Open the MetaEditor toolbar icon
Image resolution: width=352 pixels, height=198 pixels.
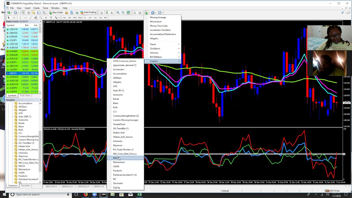66,13
